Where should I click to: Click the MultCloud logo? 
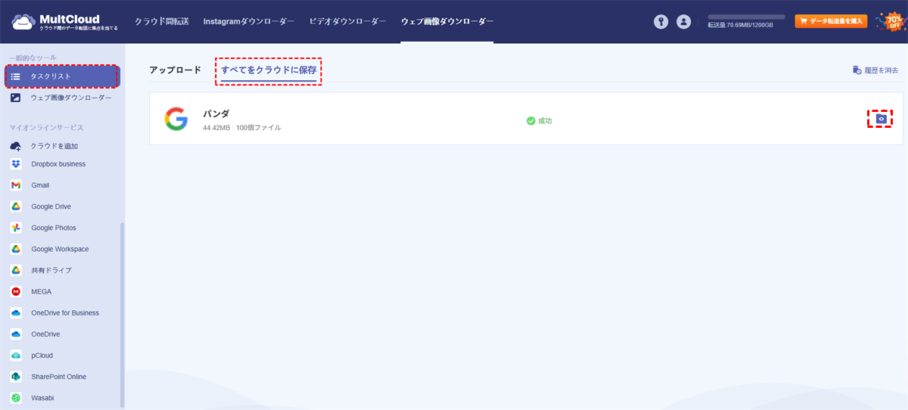(65, 23)
